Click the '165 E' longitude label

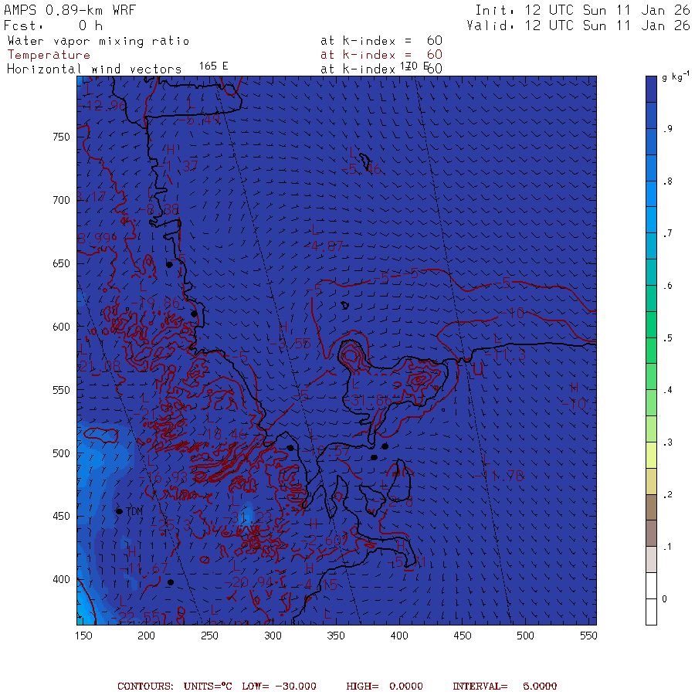tap(213, 66)
